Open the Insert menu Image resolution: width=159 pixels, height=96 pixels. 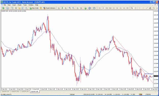tap(14, 5)
